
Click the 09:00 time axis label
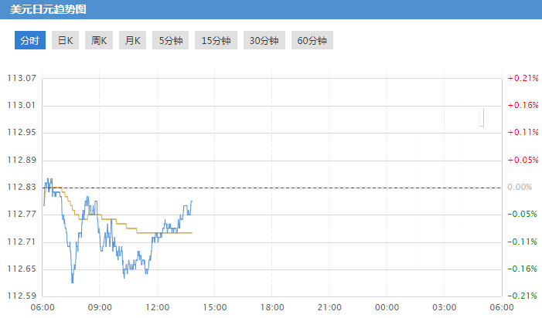coord(100,307)
